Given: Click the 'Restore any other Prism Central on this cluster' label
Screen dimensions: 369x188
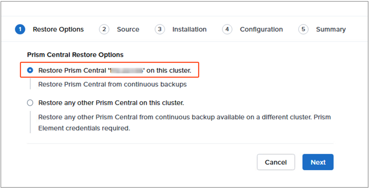Looking at the screenshot, I should click(111, 103).
